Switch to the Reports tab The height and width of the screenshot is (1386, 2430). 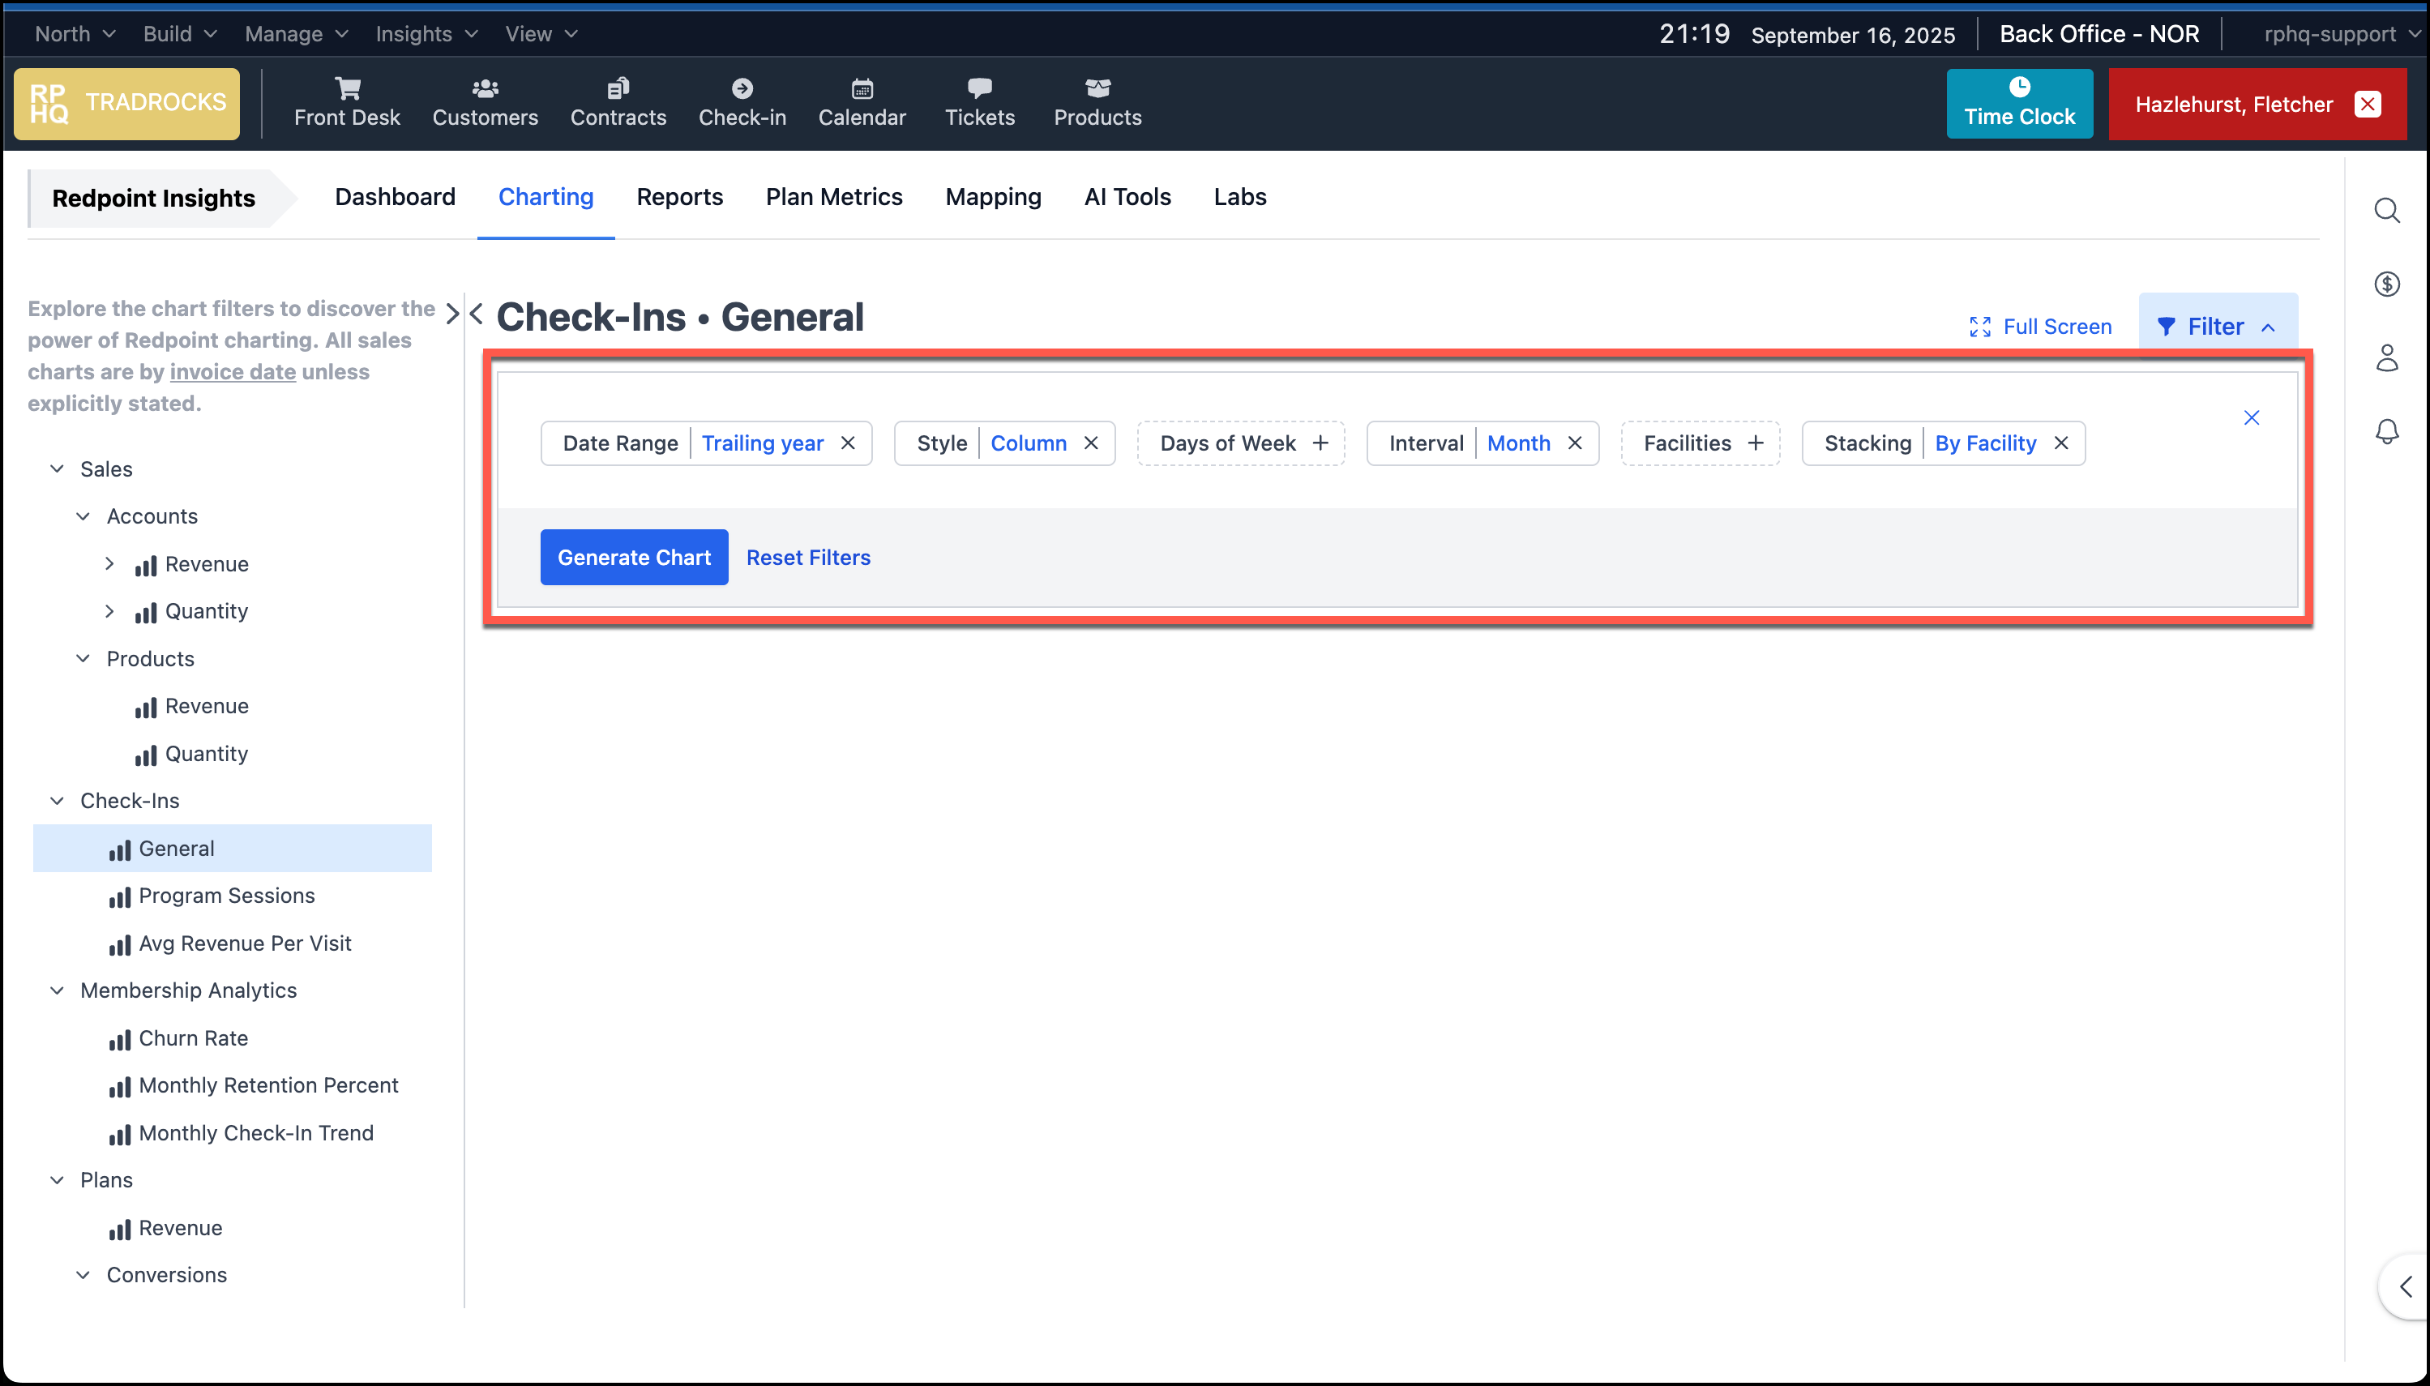(678, 197)
